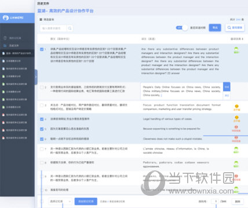Click the search magnifier icon beside search box
The width and height of the screenshot is (248, 208).
coord(70,28)
